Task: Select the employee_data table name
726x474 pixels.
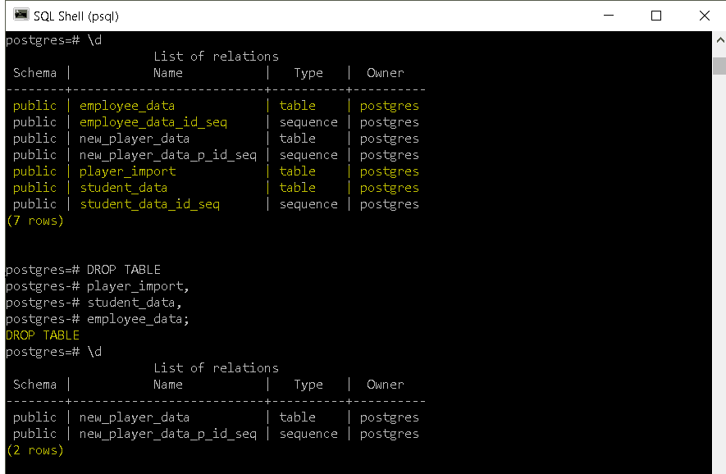Action: (127, 105)
